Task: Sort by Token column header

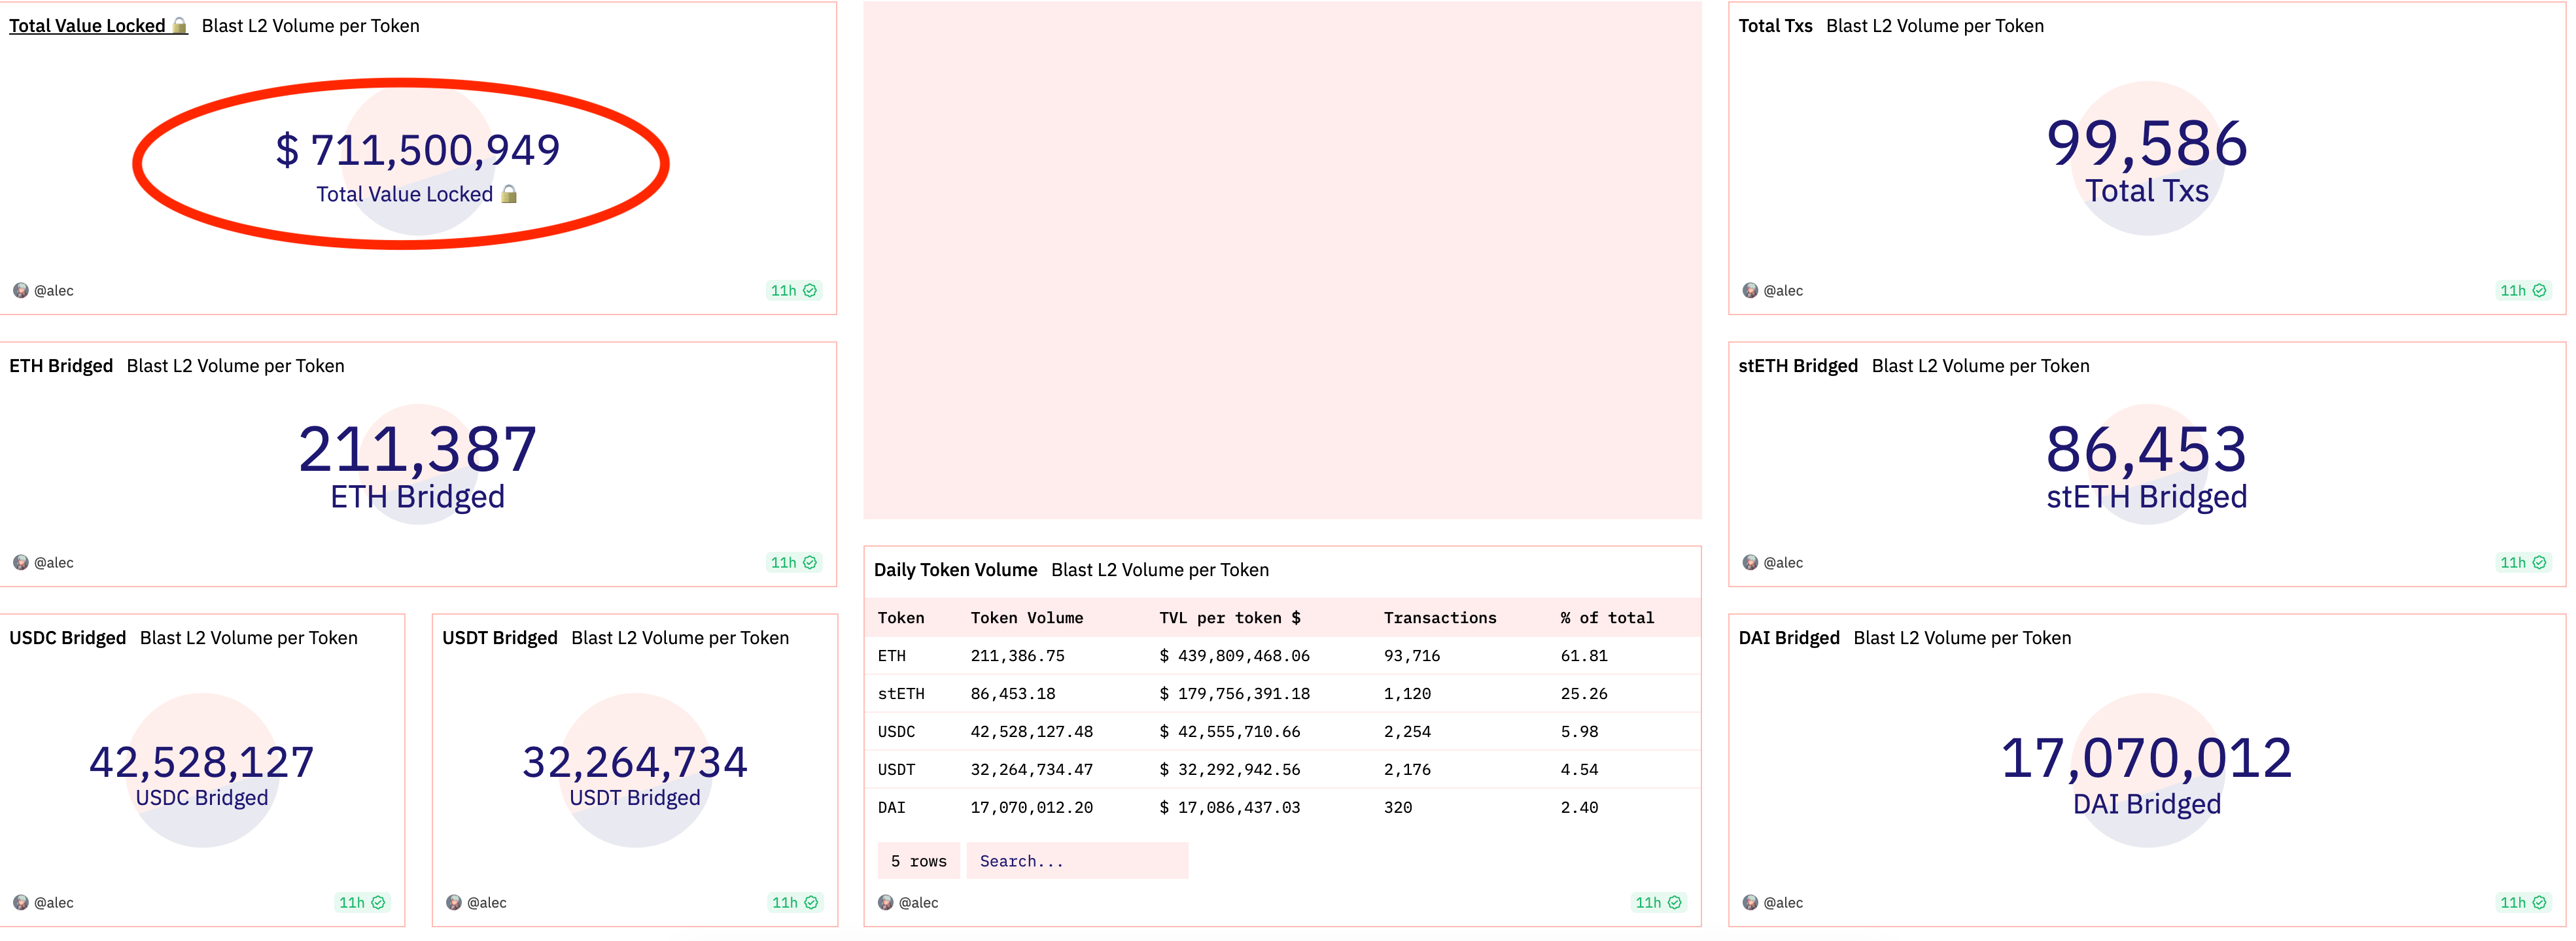Action: point(901,618)
